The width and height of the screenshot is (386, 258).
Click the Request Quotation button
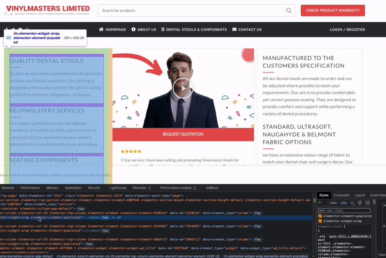[183, 134]
